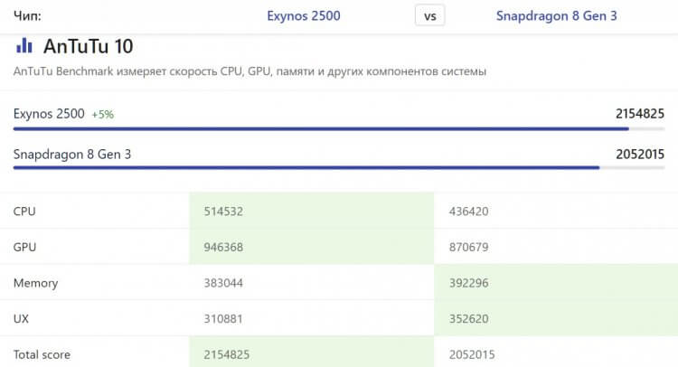Click the UX value 352620
The width and height of the screenshot is (678, 367).
tap(468, 319)
